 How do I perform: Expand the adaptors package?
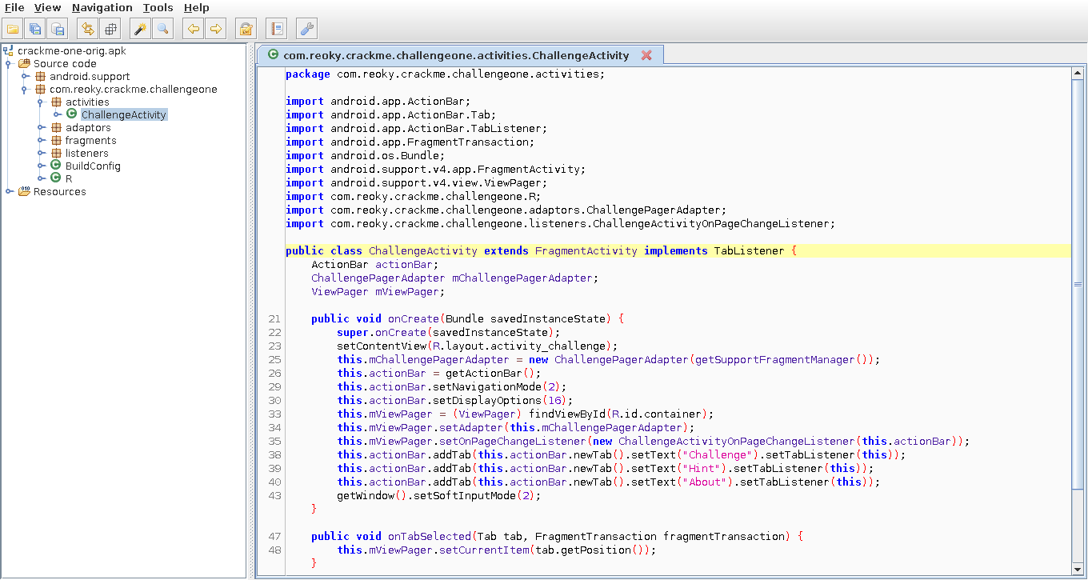tap(41, 128)
